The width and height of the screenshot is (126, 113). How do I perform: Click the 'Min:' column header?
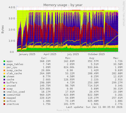[x=68, y=58]
